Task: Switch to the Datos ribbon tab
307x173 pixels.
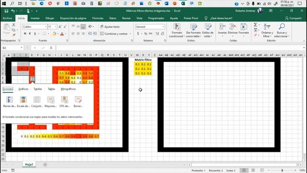Action: point(113,18)
